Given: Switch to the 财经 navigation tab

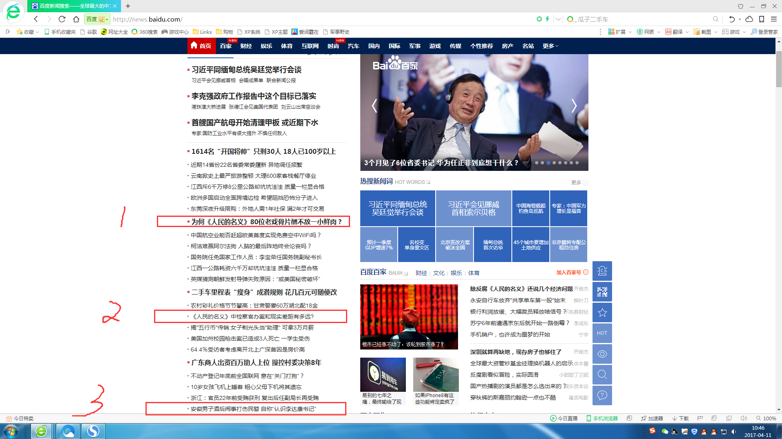Looking at the screenshot, I should point(246,46).
